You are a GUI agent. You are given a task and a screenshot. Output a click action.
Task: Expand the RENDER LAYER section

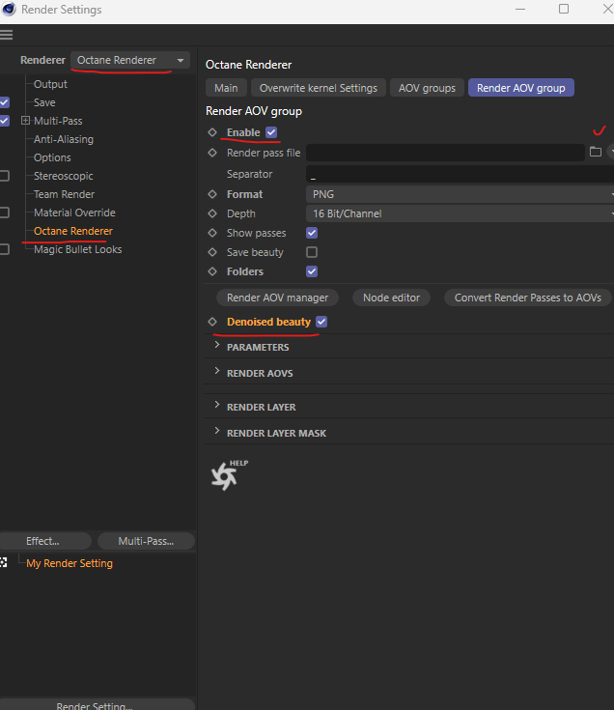(x=216, y=405)
